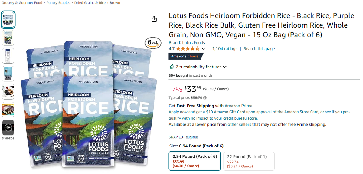Click the info icon beside typical price
This screenshot has width=363, height=174.
click(205, 98)
